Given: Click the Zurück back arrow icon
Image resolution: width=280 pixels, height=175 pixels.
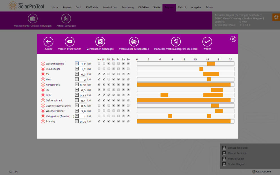Looking at the screenshot, I should (x=48, y=42).
